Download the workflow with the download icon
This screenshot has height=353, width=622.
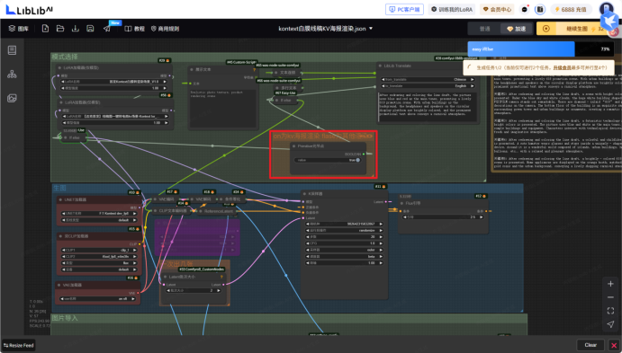[75, 29]
